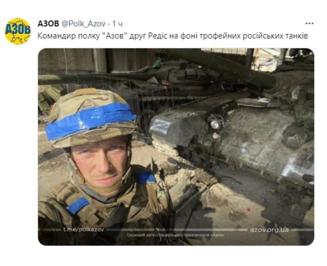
Task: Click the white Z marking on the tank
Action: coord(160,126)
